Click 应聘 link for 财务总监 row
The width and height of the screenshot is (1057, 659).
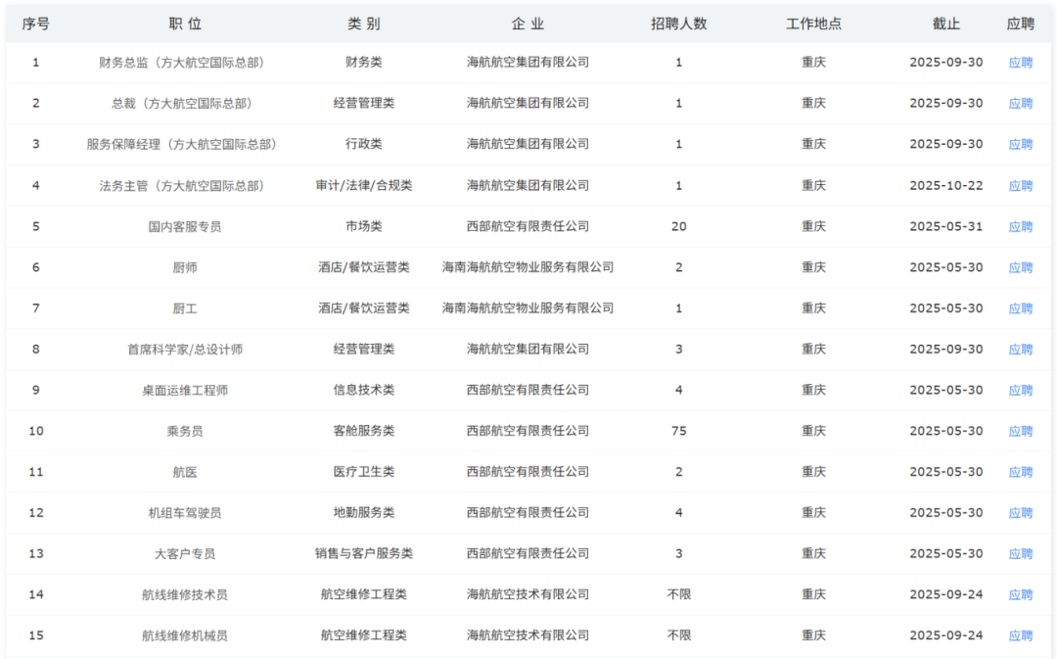[1020, 63]
